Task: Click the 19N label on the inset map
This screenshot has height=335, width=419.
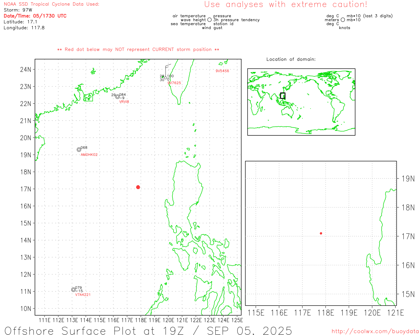Action: (408, 179)
